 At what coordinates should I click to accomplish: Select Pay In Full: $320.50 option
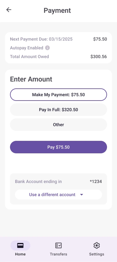pyautogui.click(x=58, y=110)
